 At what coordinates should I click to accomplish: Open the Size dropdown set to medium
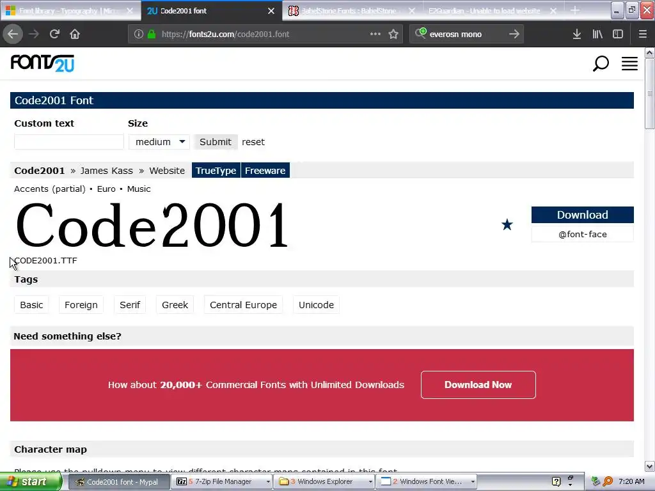click(x=159, y=142)
